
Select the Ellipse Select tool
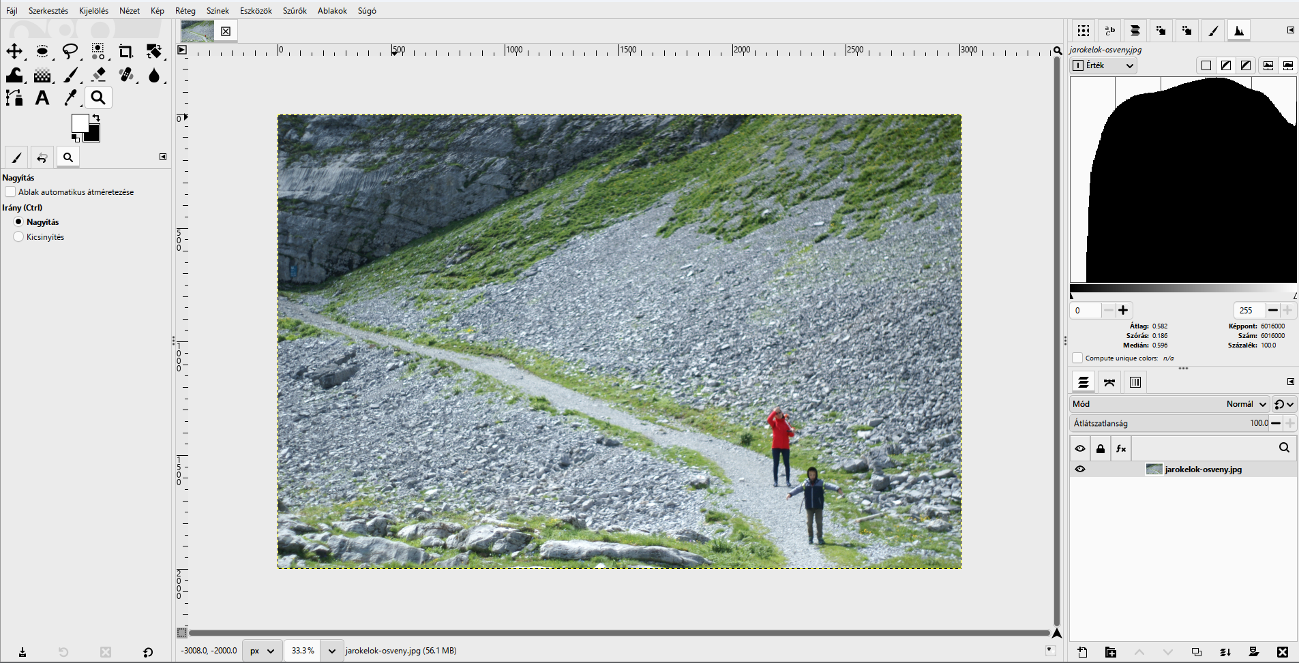(42, 52)
